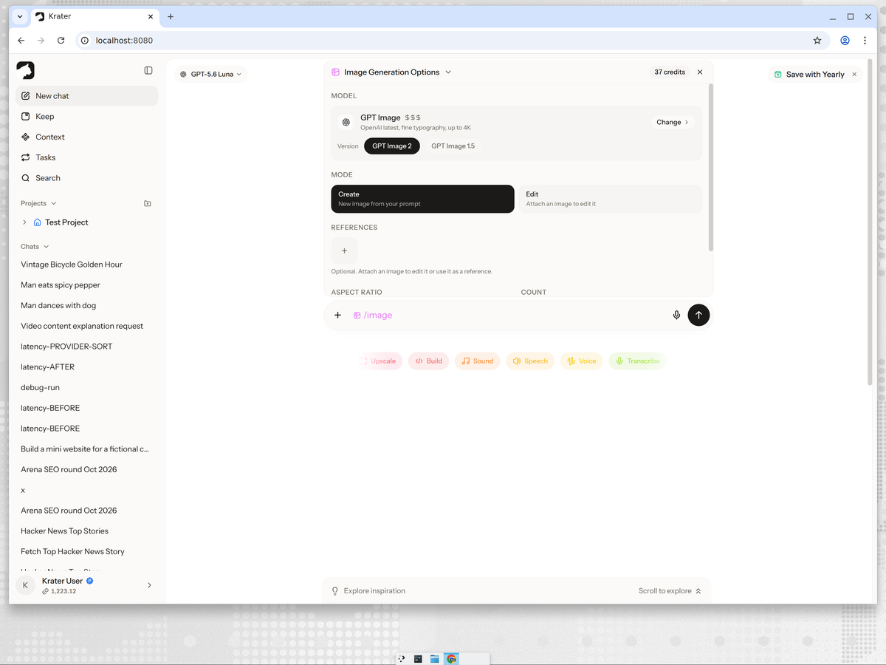Viewport: 886px width, 665px height.
Task: Start a New chat
Action: [x=86, y=96]
